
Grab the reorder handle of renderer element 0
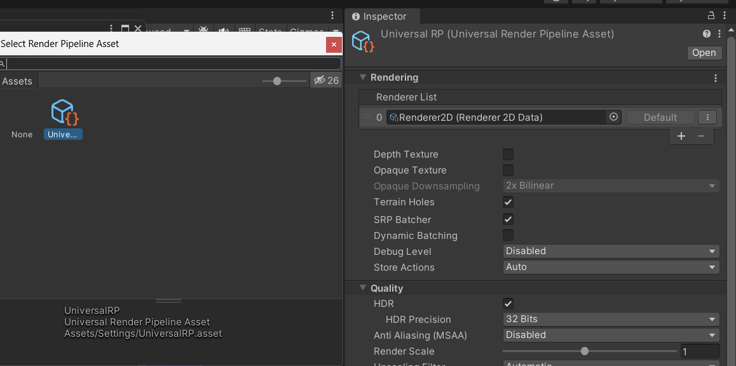pos(367,117)
